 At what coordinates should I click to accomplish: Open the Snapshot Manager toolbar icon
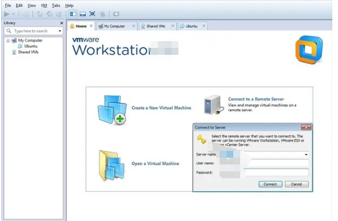[59, 14]
